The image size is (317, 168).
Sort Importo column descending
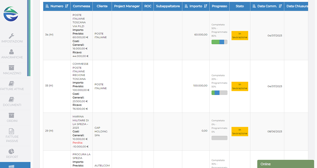tap(206, 6)
